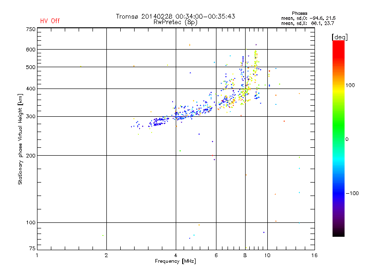The image size is (370, 278).
Task: Click the '8' frequency tick label
Action: coord(245,255)
